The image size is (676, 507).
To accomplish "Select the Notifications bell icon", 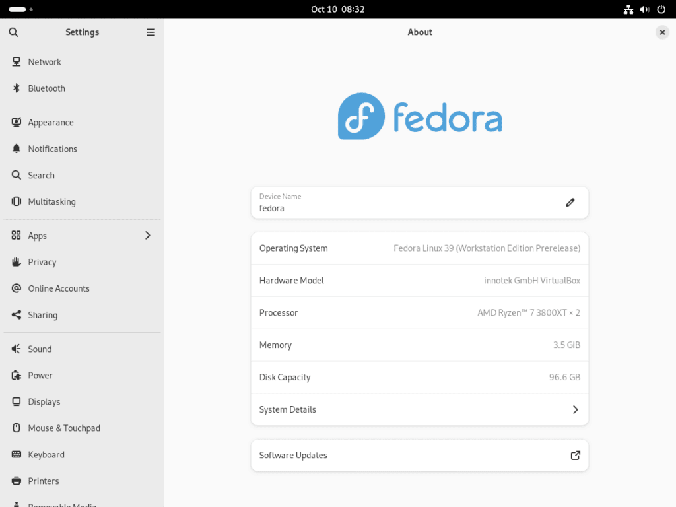I will point(15,149).
